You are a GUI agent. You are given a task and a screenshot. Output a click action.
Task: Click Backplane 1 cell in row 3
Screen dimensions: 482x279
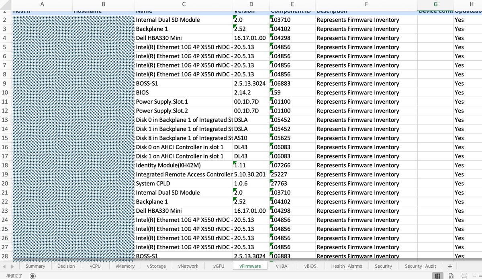click(184, 29)
